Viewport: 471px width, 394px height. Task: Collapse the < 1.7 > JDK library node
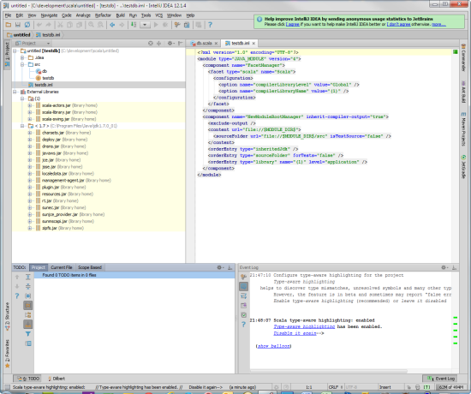tap(22, 126)
